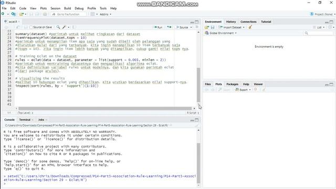
Task: Switch to the Files tab
Action: (x=208, y=84)
